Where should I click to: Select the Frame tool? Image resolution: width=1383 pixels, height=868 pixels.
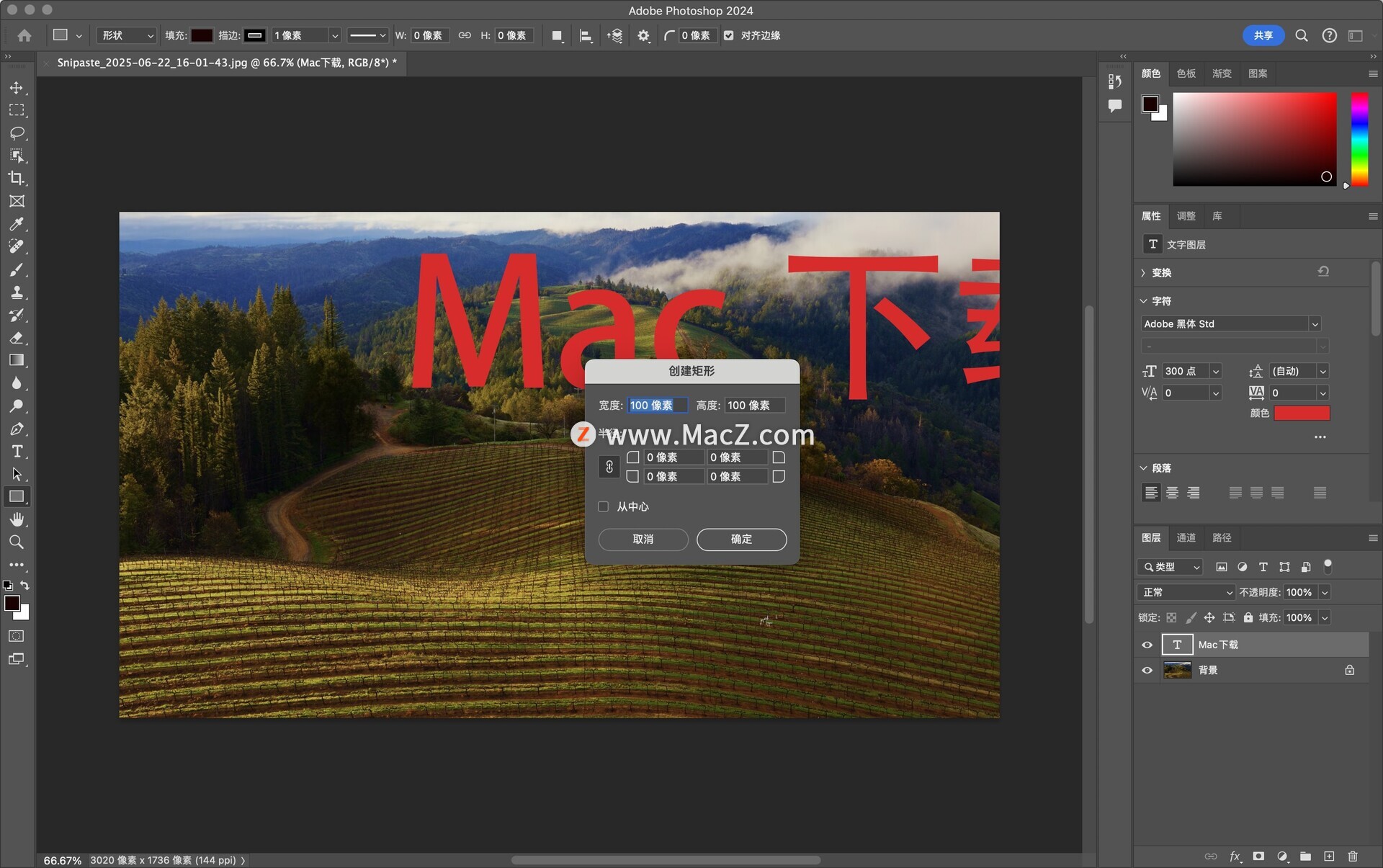(x=16, y=201)
